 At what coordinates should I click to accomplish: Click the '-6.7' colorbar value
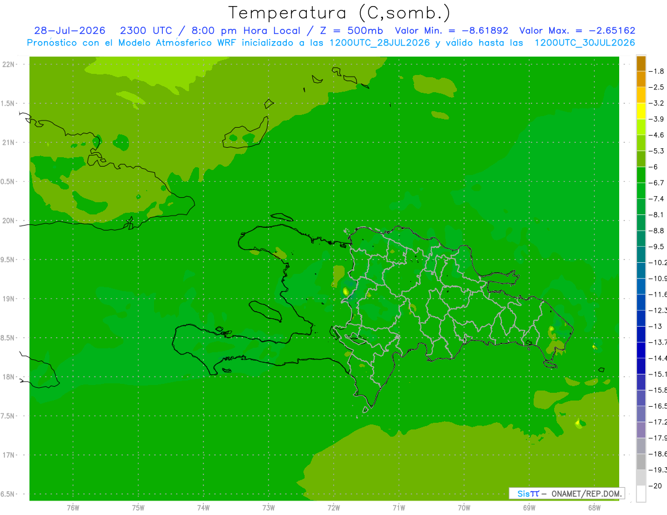pyautogui.click(x=656, y=183)
